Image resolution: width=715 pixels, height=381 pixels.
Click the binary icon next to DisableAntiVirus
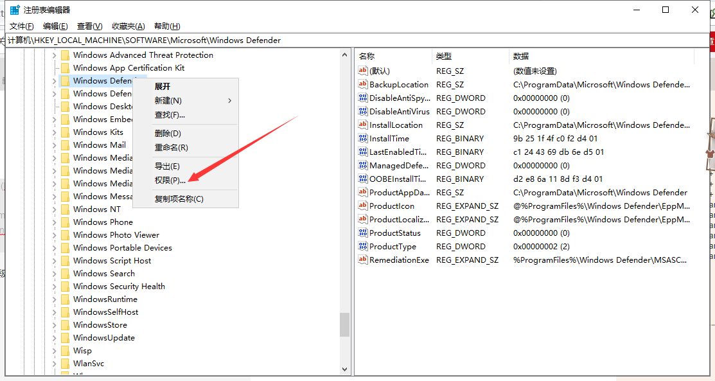pos(362,111)
